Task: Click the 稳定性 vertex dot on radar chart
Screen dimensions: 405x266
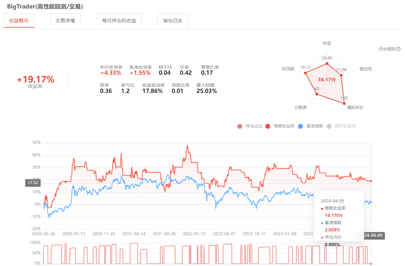Action: pyautogui.click(x=341, y=75)
